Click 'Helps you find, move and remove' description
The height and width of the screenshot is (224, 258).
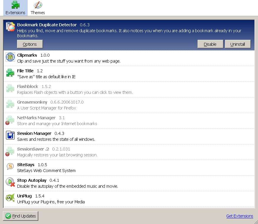129,33
